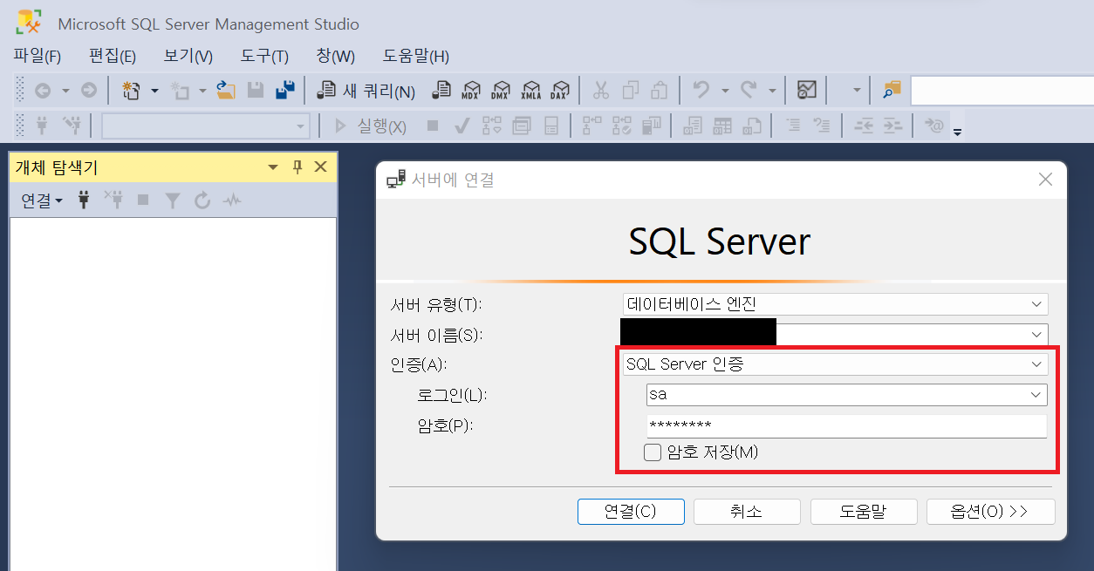The width and height of the screenshot is (1094, 571).
Task: Click the Include Live Query Statistics icon
Action: pos(621,126)
